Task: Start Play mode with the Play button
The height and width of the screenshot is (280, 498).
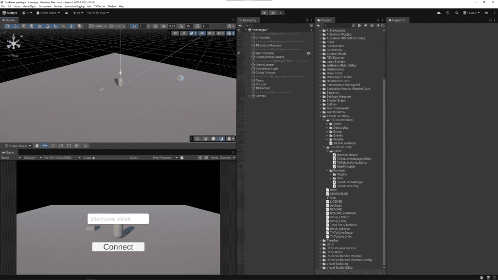Action: point(264,13)
